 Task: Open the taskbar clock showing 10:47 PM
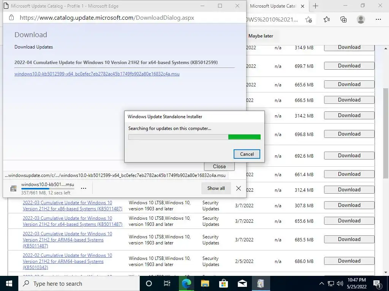(357, 283)
